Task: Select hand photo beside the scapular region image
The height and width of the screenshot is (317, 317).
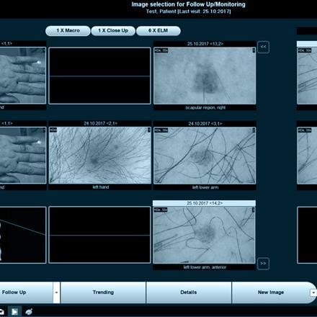Action: [23, 76]
